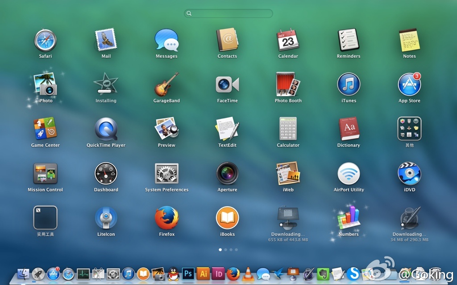Open iPhoto in the Dock
The height and width of the screenshot is (285, 457).
pyautogui.click(x=158, y=274)
